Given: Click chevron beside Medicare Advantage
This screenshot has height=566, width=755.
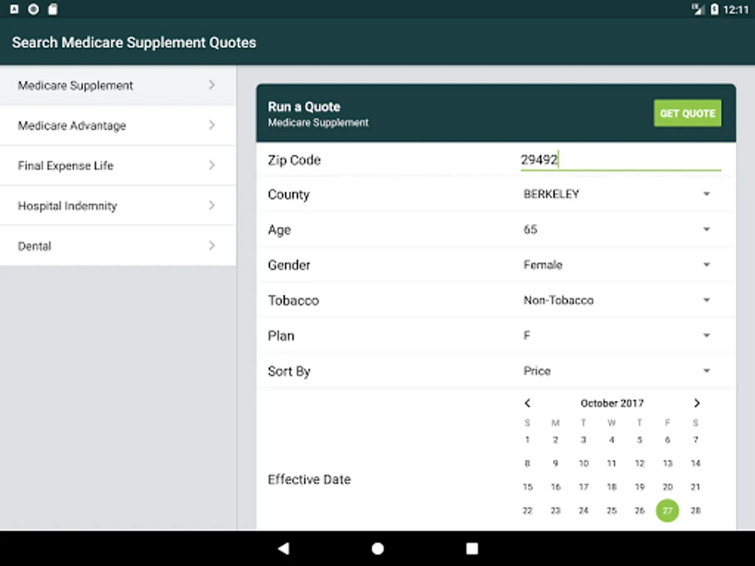Looking at the screenshot, I should [212, 125].
